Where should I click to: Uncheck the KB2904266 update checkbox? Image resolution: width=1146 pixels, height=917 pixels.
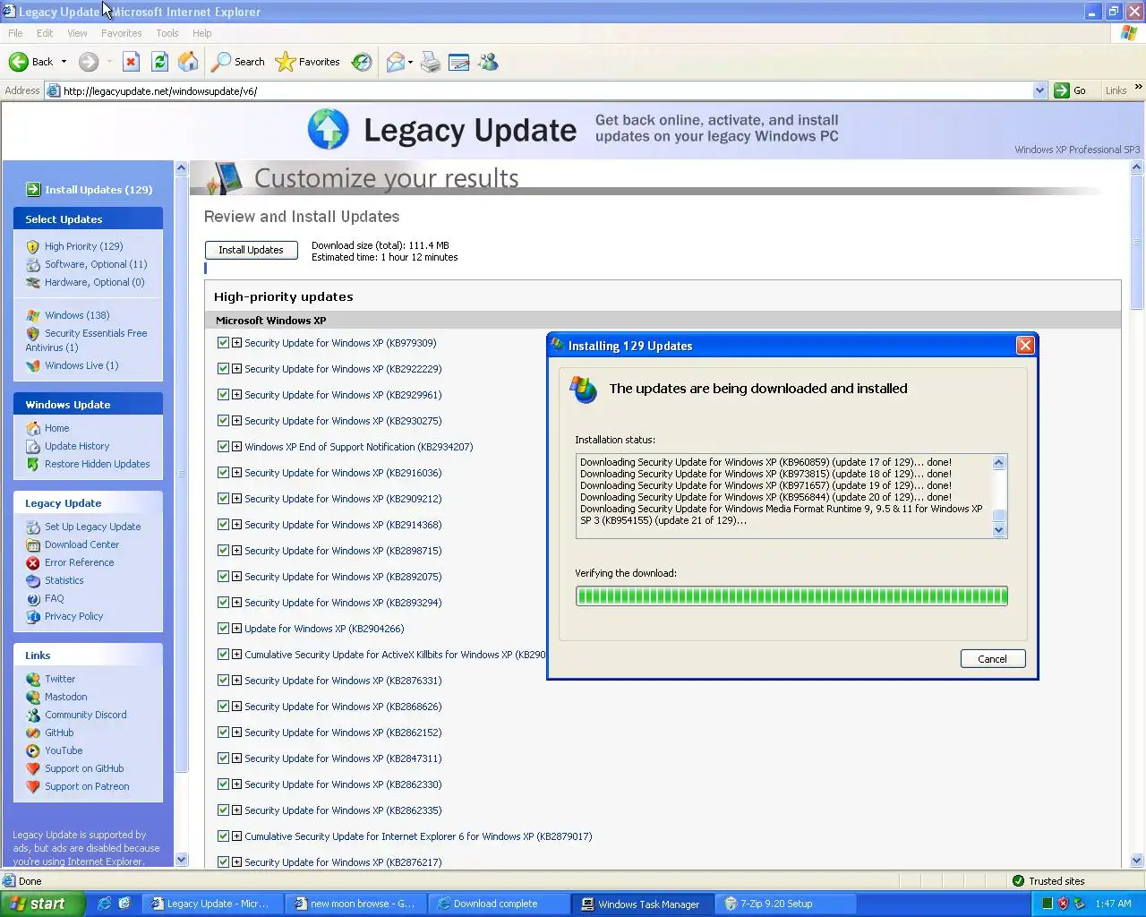tap(223, 629)
